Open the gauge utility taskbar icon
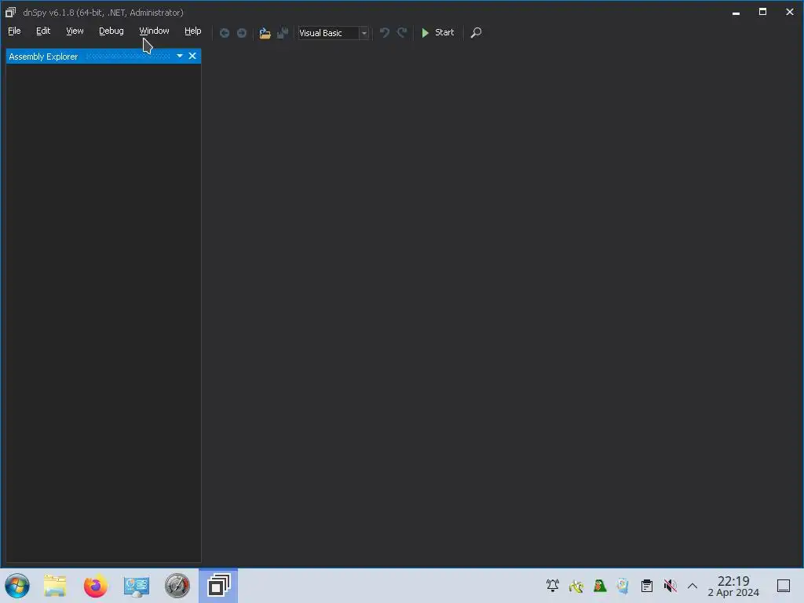The height and width of the screenshot is (603, 804). click(x=177, y=586)
